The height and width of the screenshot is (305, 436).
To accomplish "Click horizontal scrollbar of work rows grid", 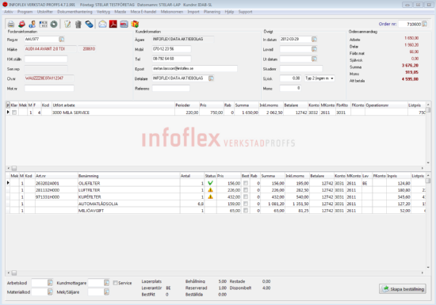I will [215, 168].
